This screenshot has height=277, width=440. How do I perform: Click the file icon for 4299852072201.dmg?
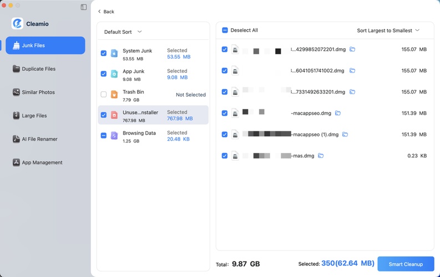235,49
